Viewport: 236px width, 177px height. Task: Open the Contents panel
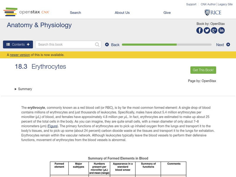click(18, 45)
